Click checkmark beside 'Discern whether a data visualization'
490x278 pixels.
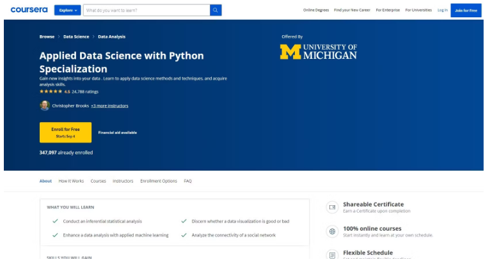point(184,221)
